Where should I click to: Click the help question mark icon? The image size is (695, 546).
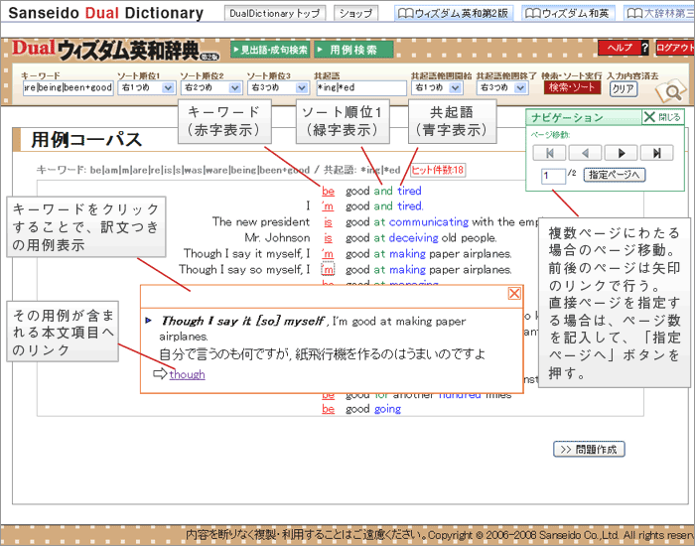coord(644,48)
